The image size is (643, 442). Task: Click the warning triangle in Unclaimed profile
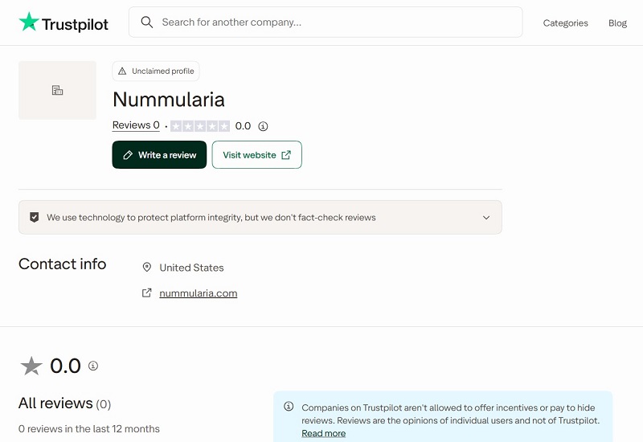[x=122, y=72]
